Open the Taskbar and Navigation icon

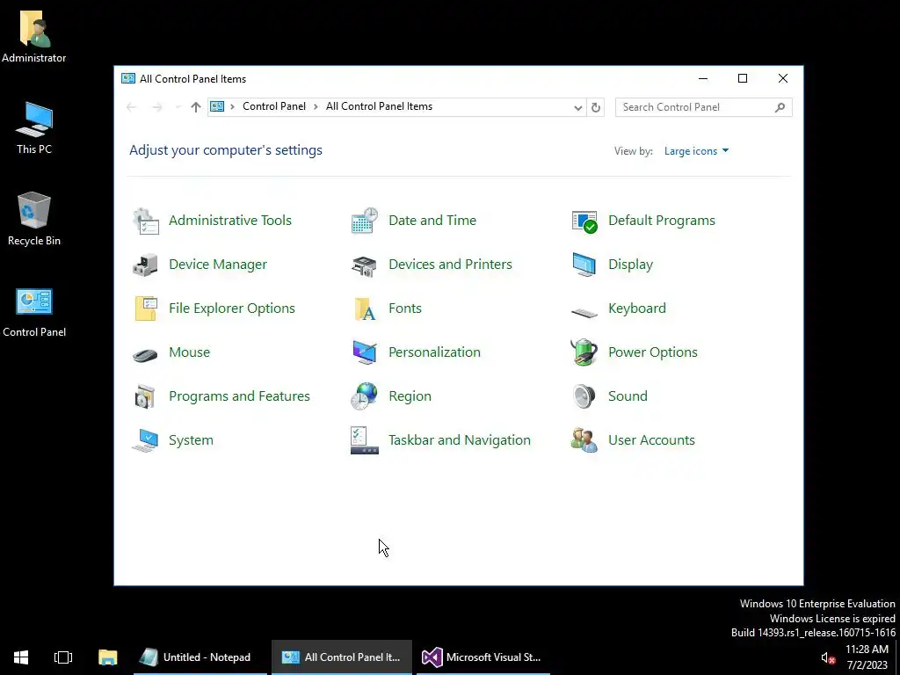click(365, 440)
